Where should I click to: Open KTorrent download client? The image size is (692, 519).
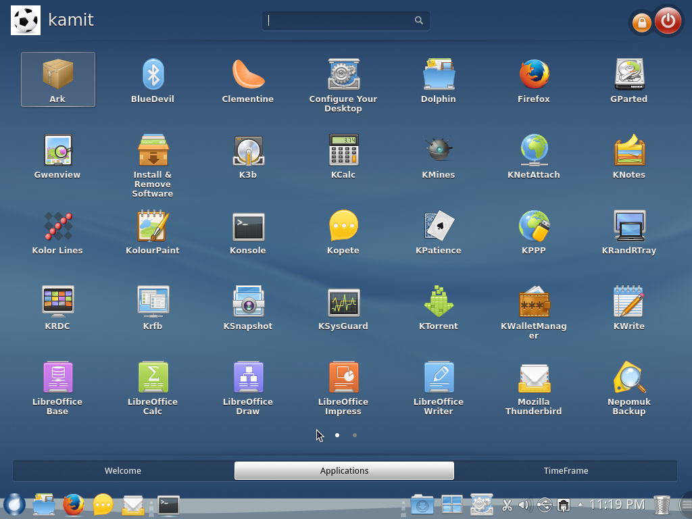(438, 302)
